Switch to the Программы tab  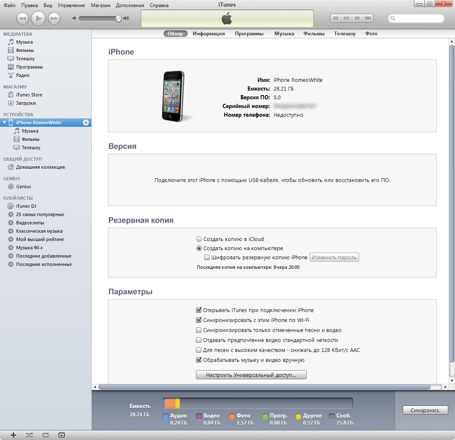pyautogui.click(x=249, y=34)
